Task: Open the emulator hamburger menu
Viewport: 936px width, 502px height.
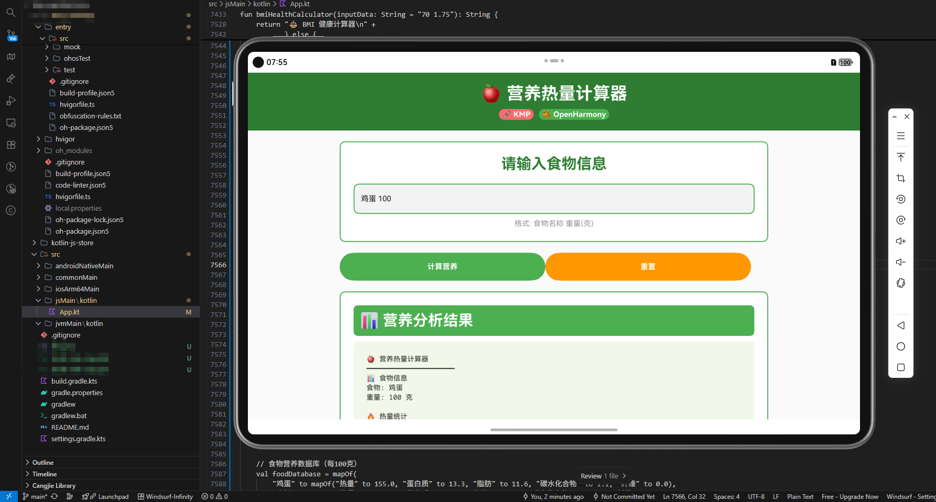Action: pyautogui.click(x=900, y=135)
